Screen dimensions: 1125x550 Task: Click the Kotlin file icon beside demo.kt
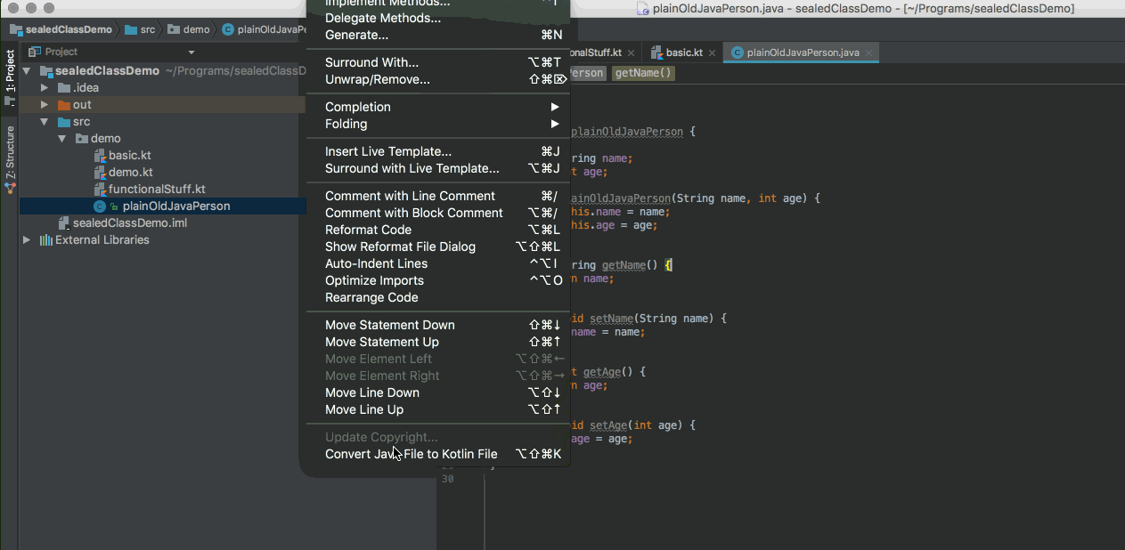click(x=100, y=172)
